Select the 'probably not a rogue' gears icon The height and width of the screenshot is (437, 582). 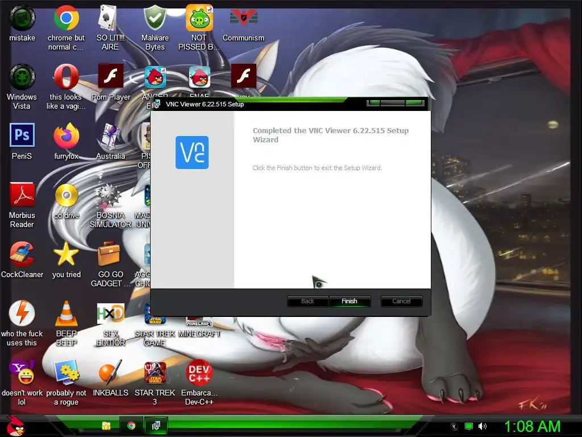[x=66, y=372]
